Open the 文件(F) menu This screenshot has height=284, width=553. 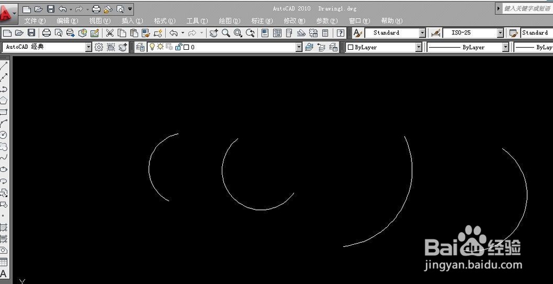35,21
